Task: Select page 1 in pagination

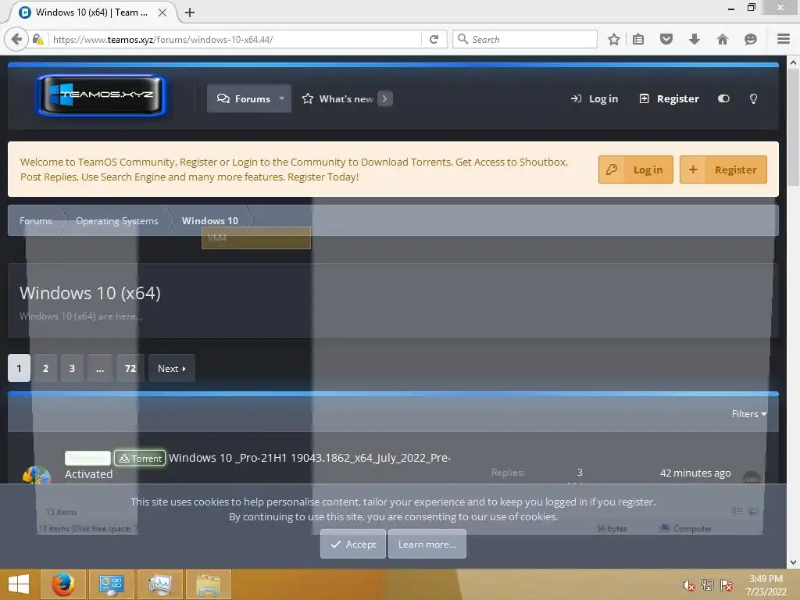Action: 19,368
